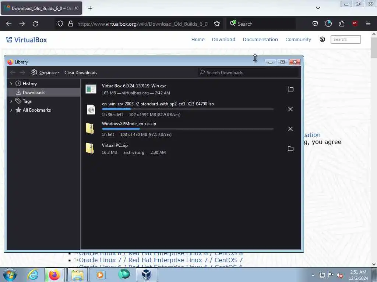
Task: Go back in Firefox browser
Action: pyautogui.click(x=9, y=24)
